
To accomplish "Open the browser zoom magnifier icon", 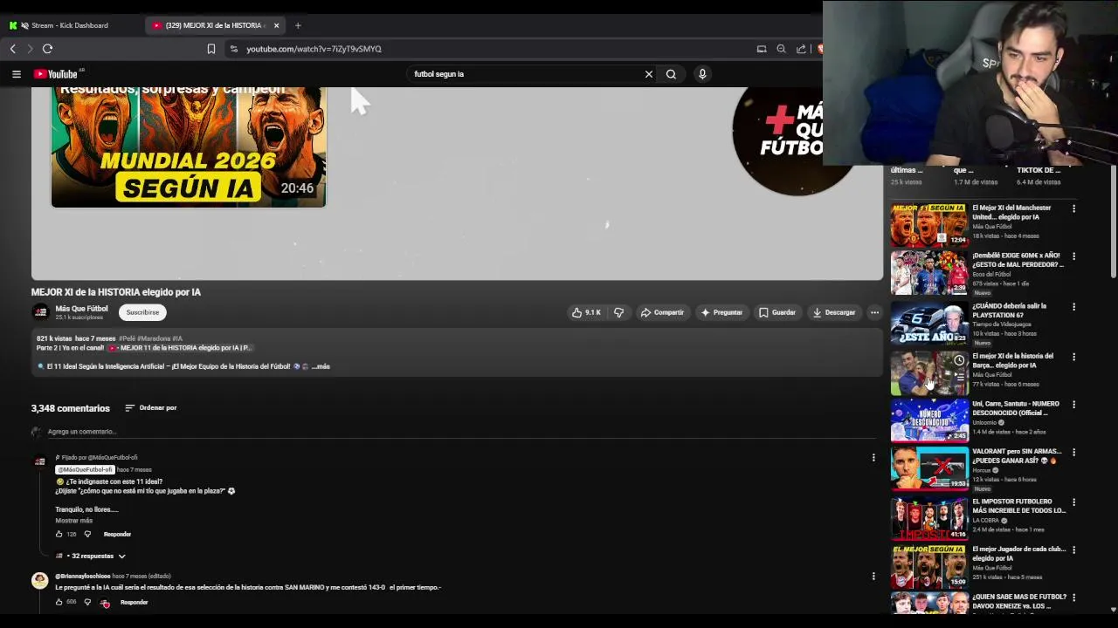I will [x=781, y=49].
